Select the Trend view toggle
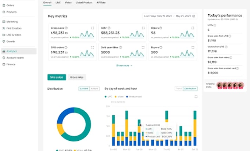 coord(179,89)
